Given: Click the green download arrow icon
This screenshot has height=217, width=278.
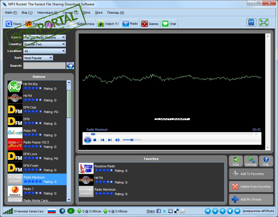Looking at the screenshot, I should coord(79,211).
